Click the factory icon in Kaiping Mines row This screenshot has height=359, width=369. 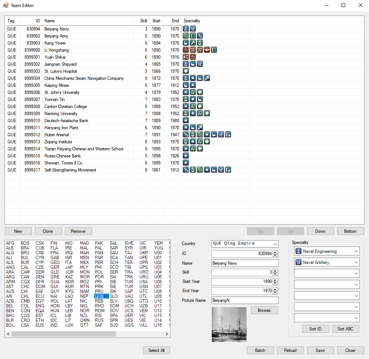(186, 85)
